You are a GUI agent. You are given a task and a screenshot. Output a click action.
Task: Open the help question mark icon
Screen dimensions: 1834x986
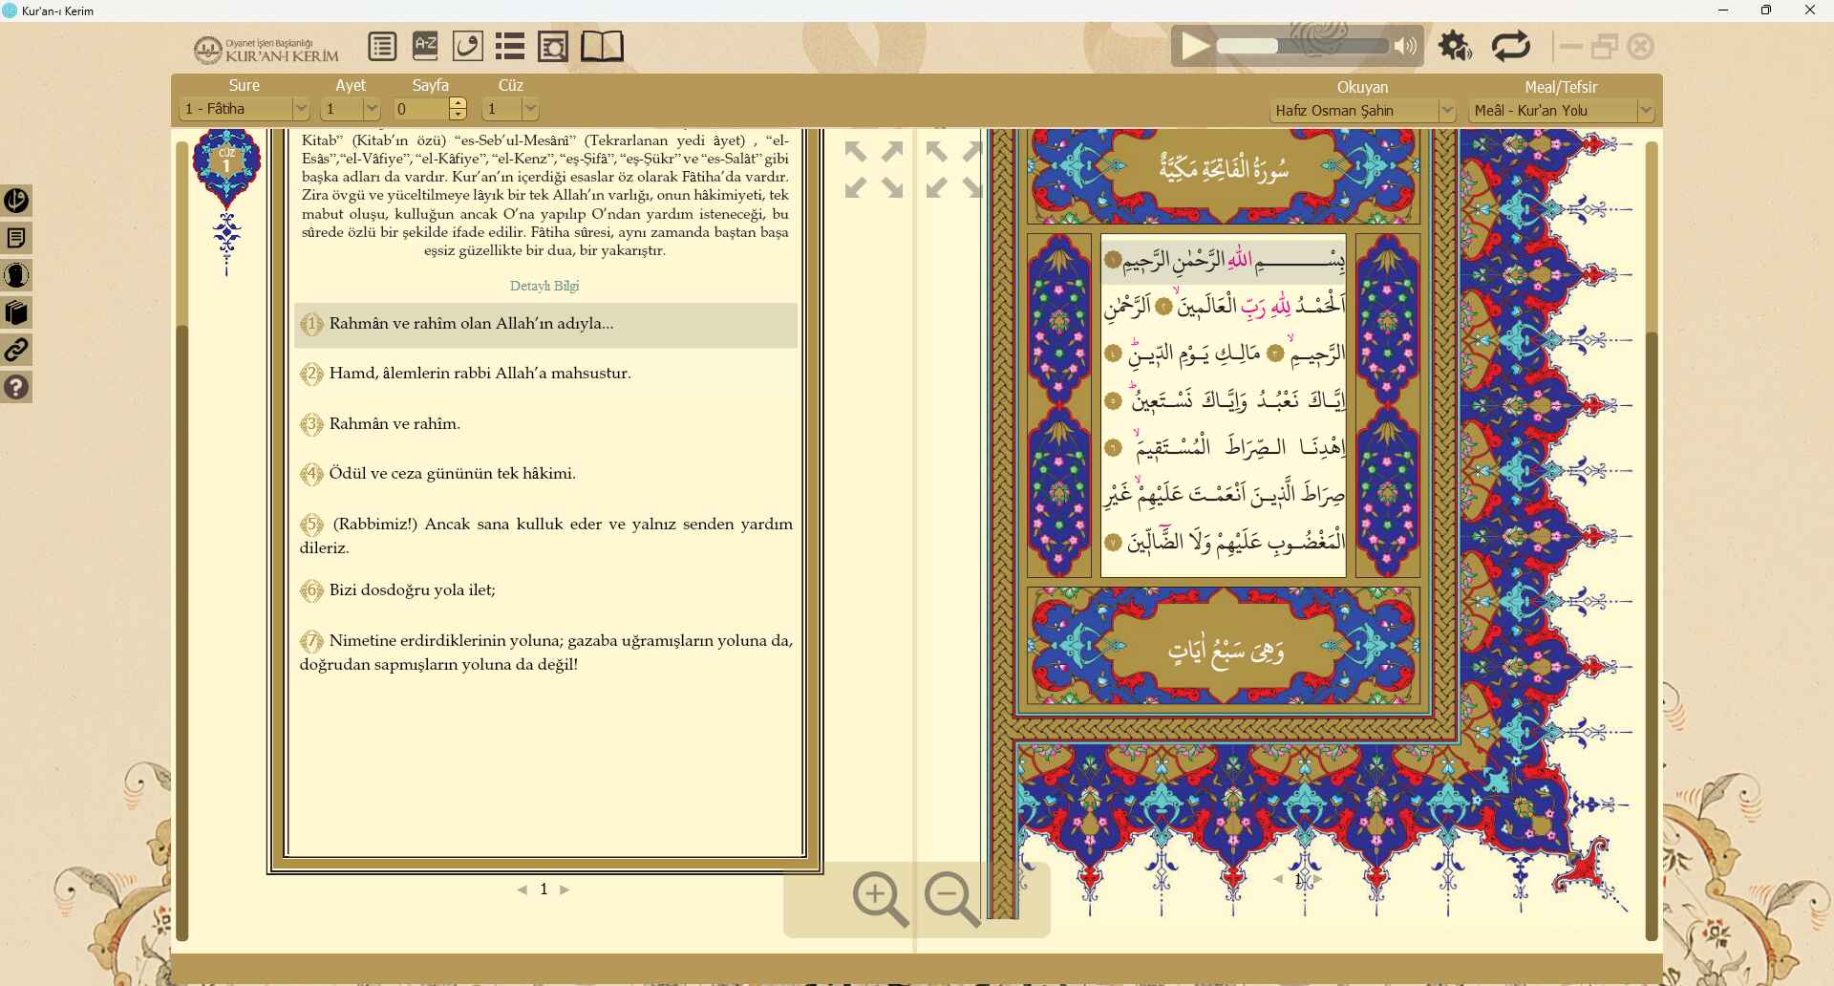point(16,387)
